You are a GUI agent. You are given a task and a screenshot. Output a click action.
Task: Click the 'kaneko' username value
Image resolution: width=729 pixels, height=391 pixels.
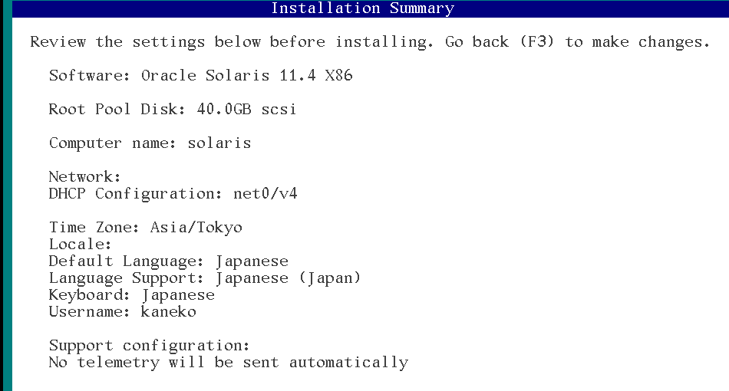point(168,311)
